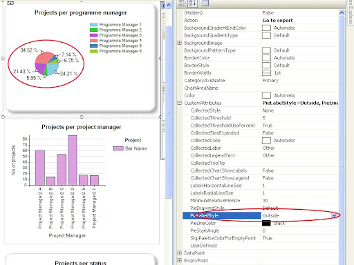
Task: Click the CollectedChartShowLabels property
Action: pos(218,170)
